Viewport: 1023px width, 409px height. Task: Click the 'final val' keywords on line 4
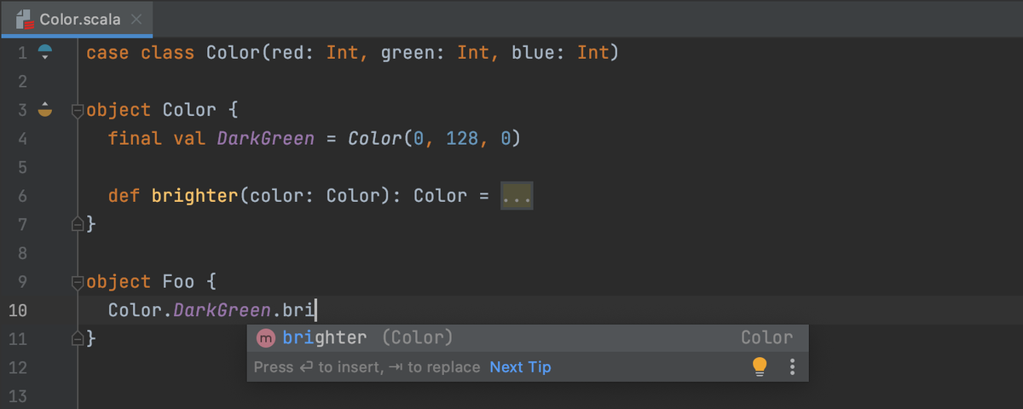coord(157,138)
